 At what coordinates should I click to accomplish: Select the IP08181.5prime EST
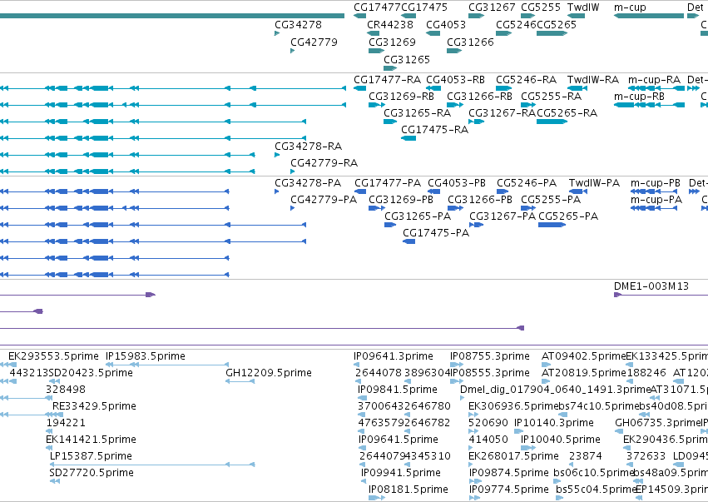pyautogui.click(x=377, y=498)
